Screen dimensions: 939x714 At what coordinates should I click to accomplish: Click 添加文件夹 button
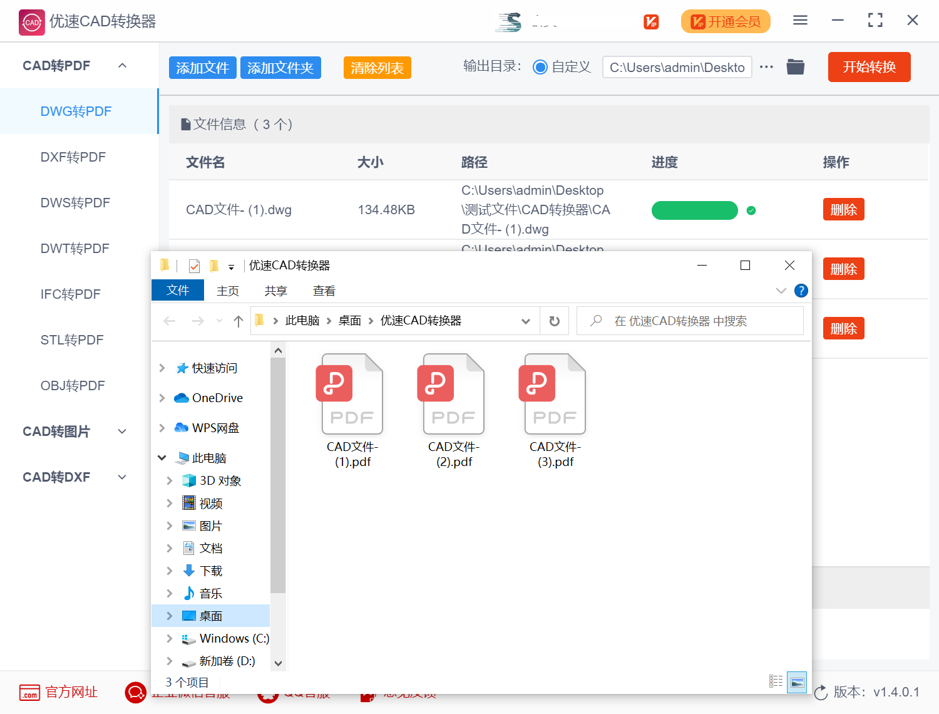click(x=280, y=68)
